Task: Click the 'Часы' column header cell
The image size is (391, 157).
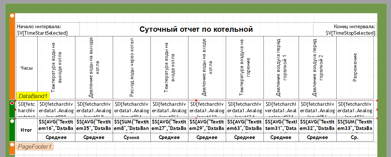Action: pyautogui.click(x=27, y=68)
